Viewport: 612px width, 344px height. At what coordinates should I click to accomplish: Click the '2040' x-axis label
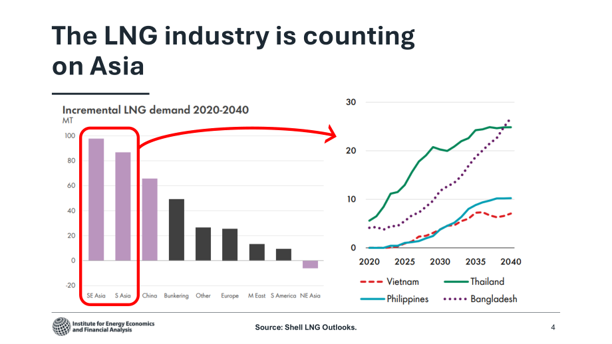(511, 262)
